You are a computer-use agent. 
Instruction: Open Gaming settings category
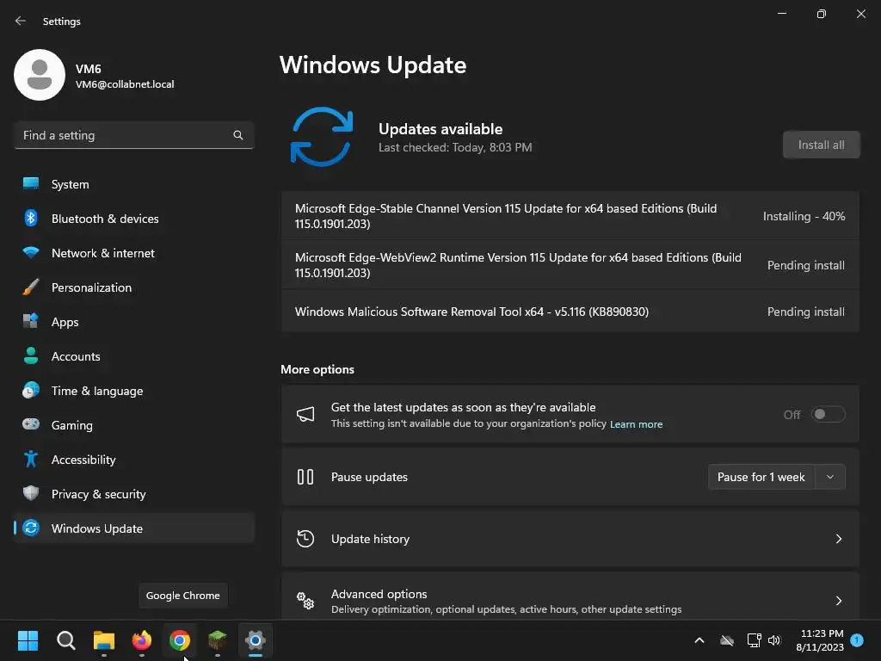tap(133, 425)
